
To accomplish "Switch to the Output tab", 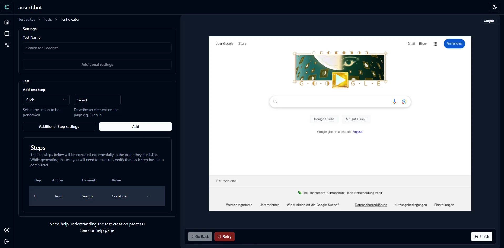I will pos(489,21).
